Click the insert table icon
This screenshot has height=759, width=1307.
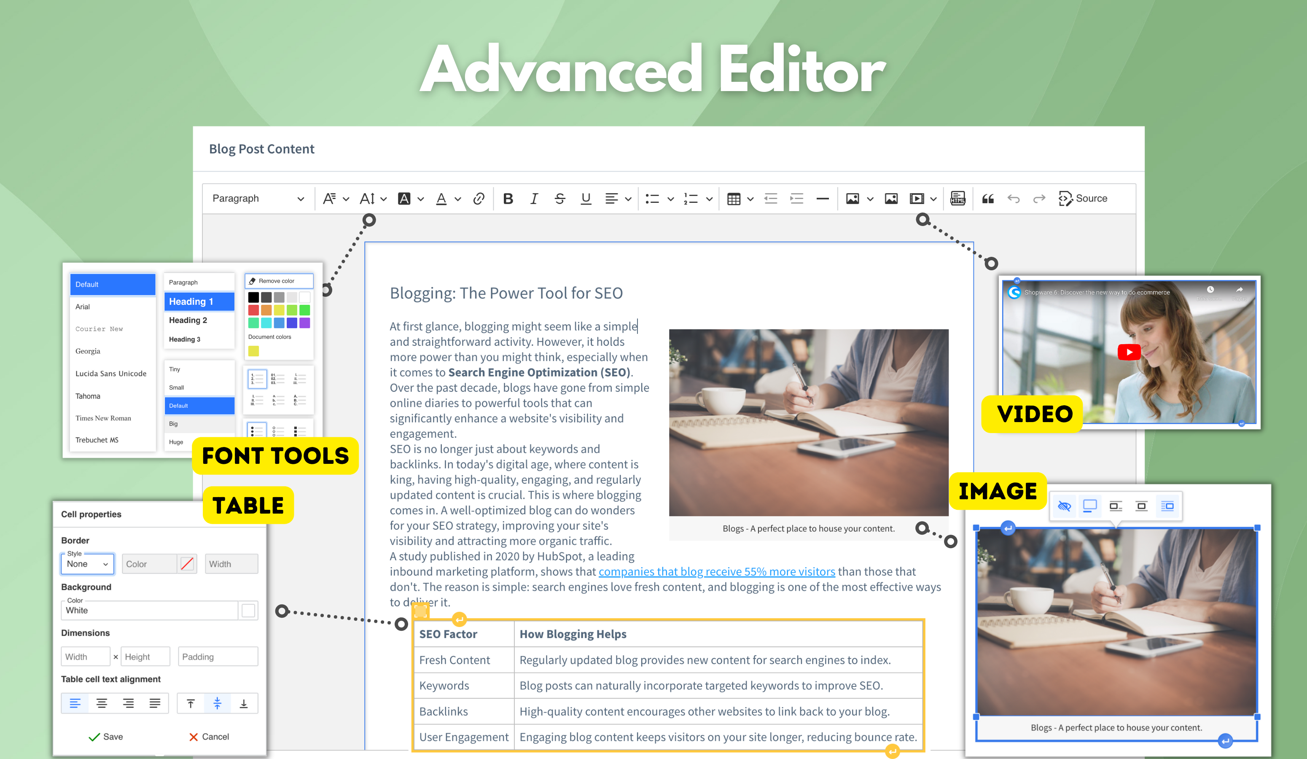tap(733, 199)
